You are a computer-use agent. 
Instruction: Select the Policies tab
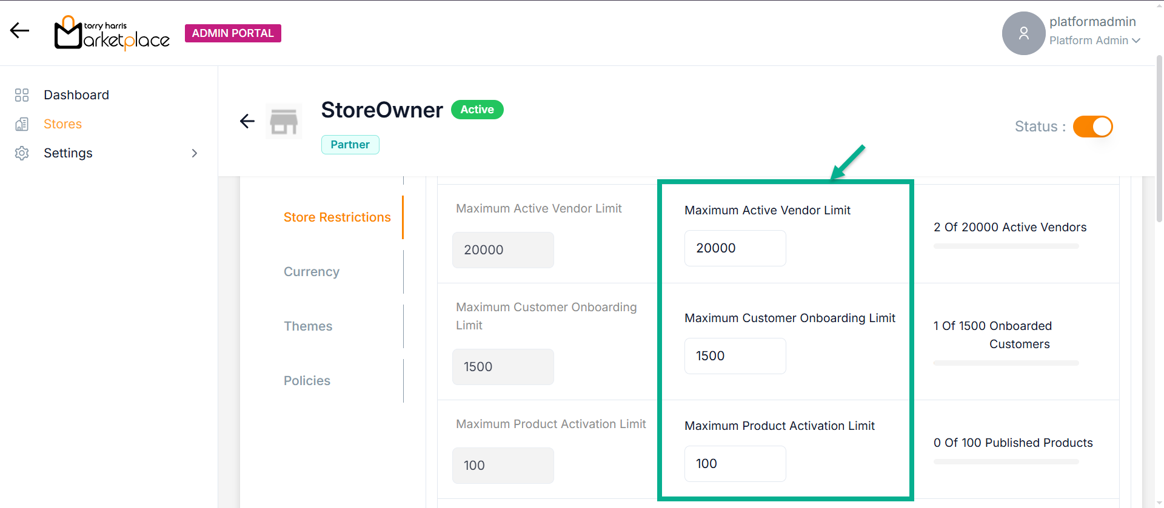click(307, 381)
